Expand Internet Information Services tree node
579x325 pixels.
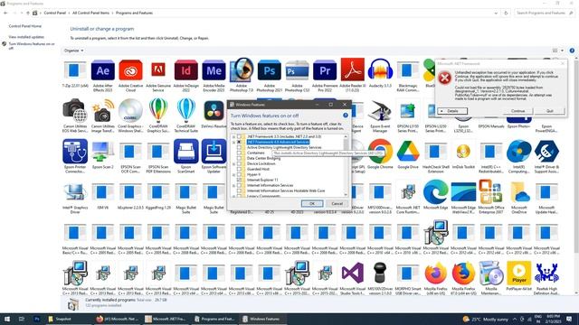pos(233,185)
